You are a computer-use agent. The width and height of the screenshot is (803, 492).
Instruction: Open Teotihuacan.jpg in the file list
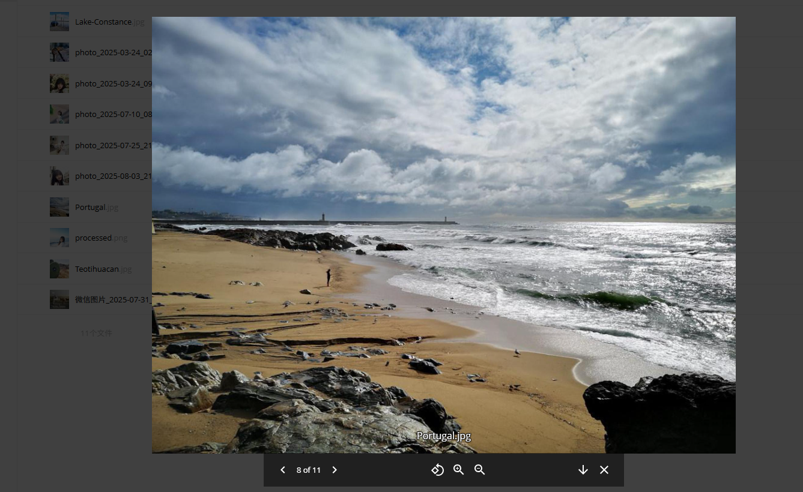click(103, 269)
